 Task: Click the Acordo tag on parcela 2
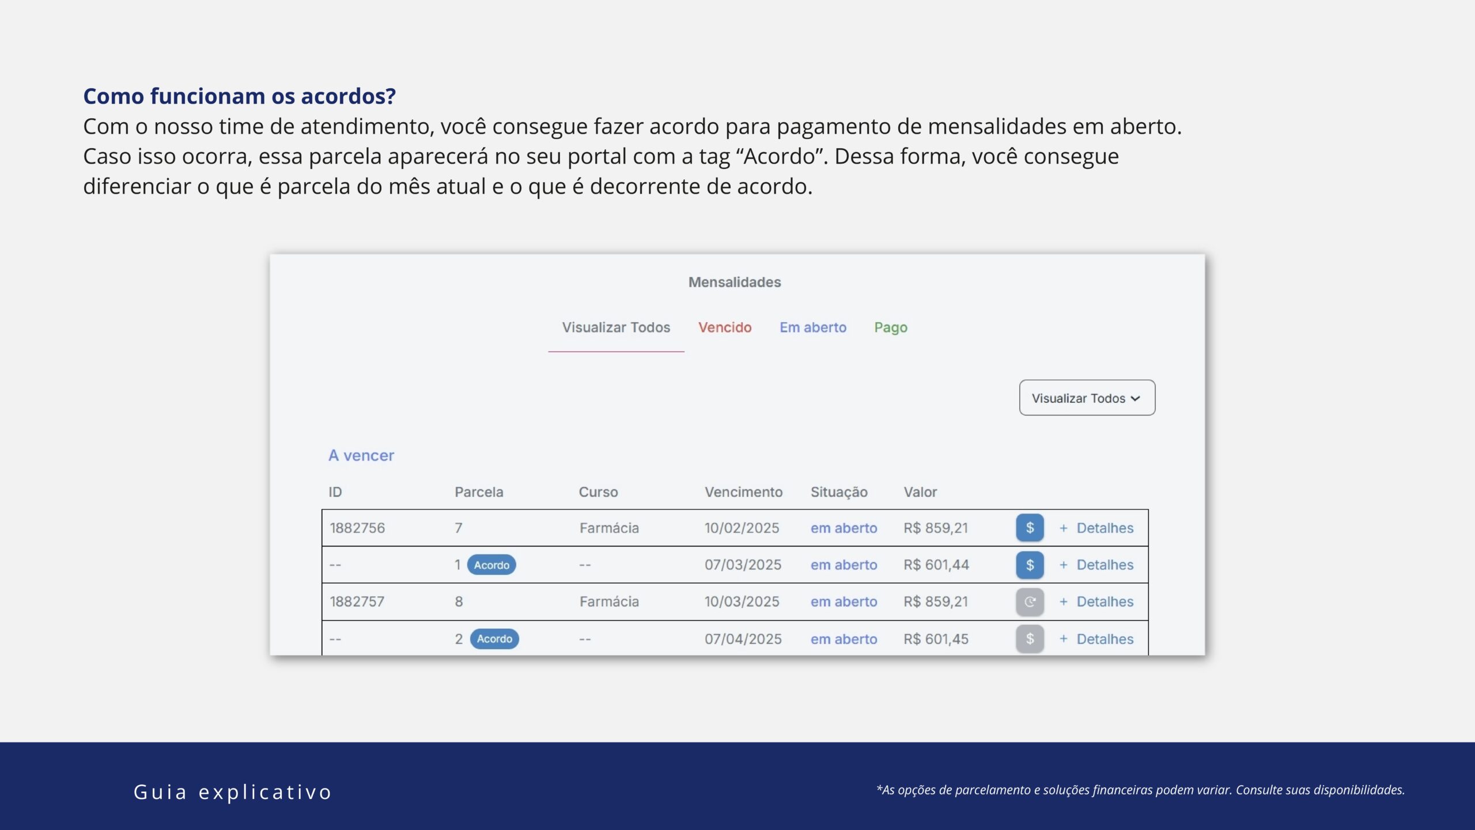coord(494,639)
